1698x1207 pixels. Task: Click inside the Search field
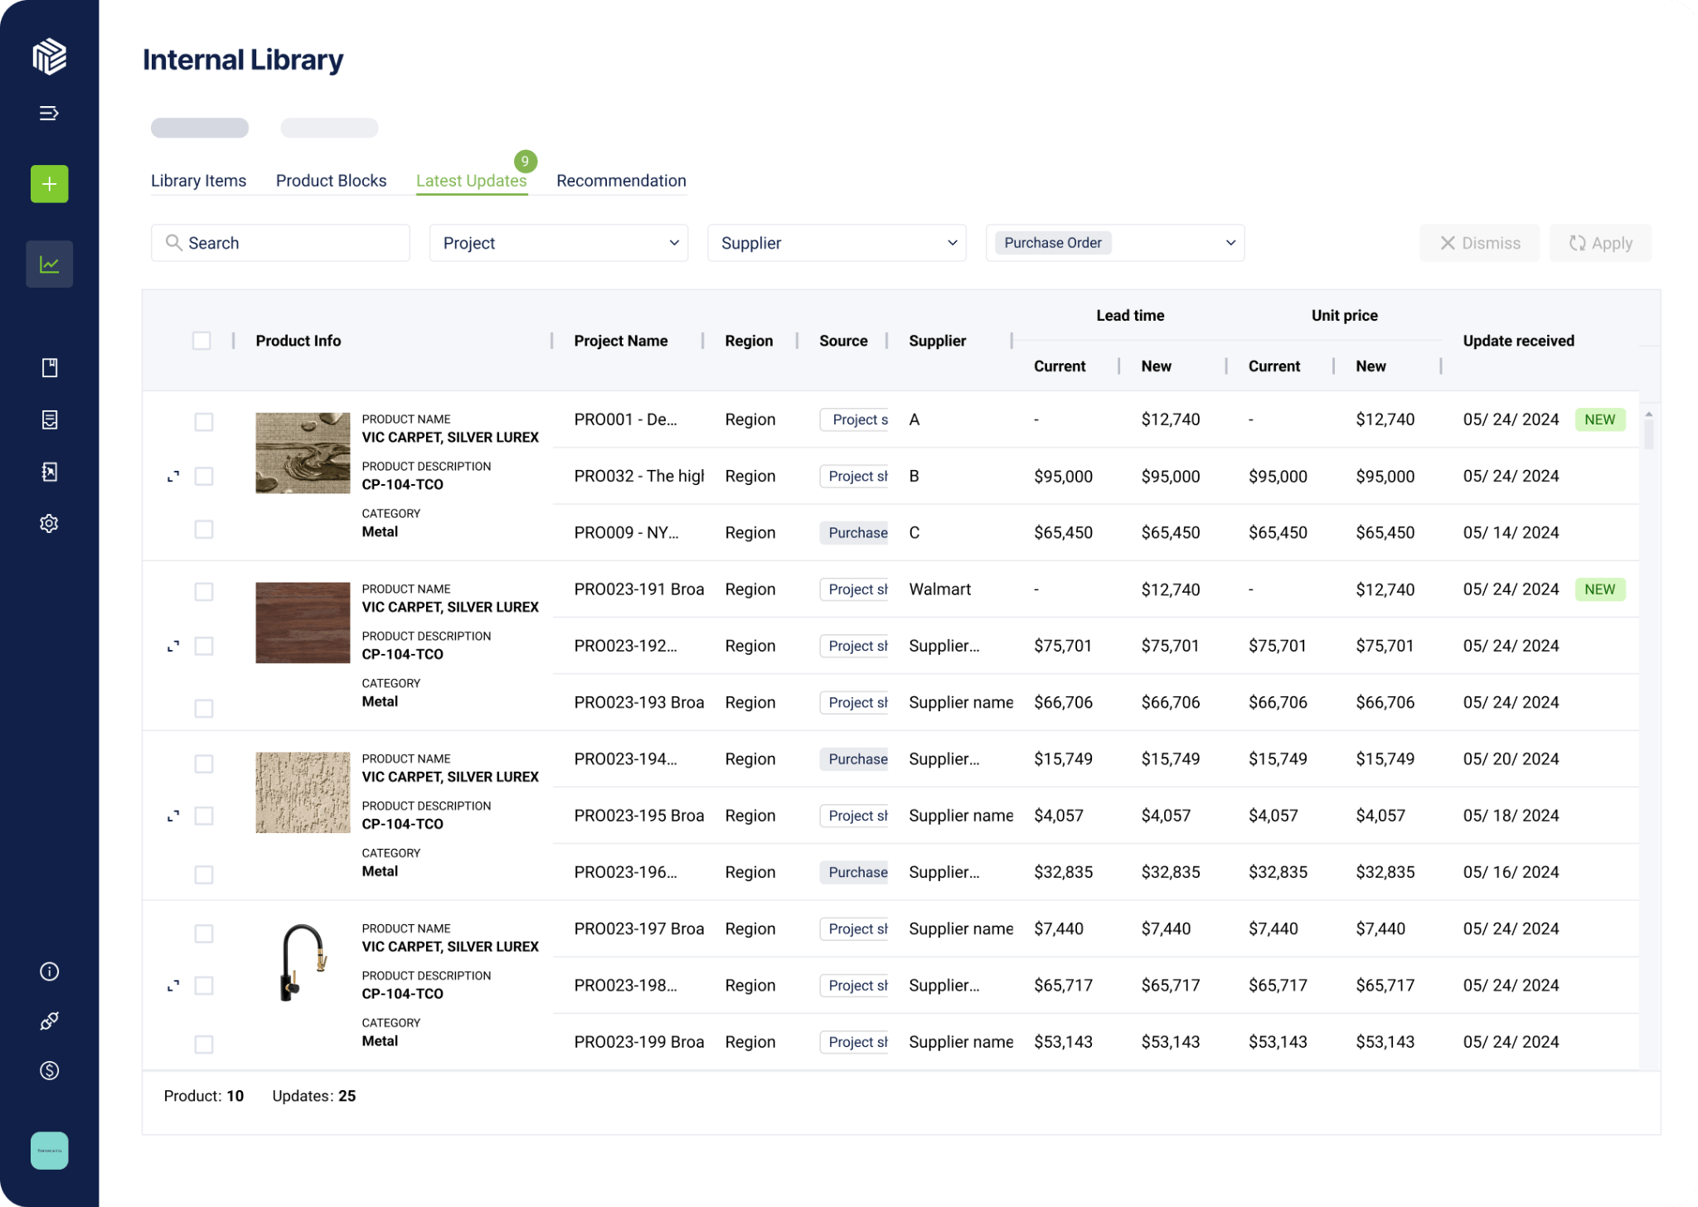[279, 242]
